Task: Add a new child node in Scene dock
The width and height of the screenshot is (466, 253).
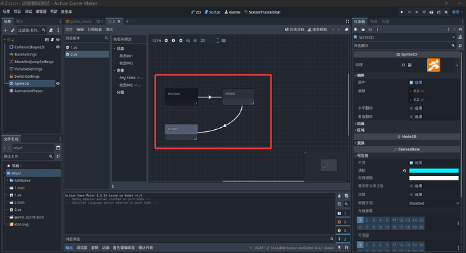Action: point(5,30)
